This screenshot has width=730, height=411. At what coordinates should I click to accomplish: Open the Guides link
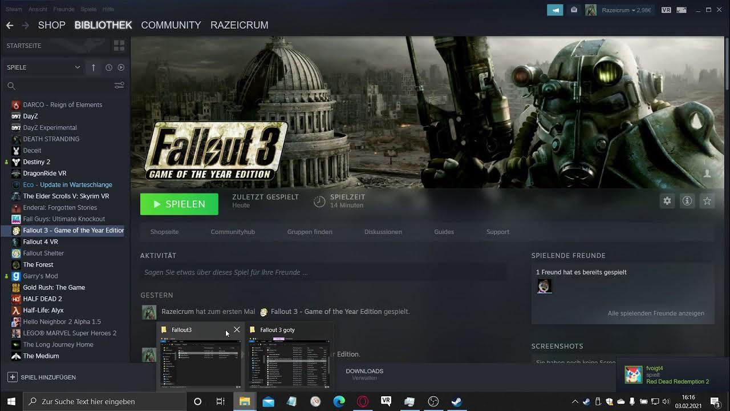coord(444,232)
